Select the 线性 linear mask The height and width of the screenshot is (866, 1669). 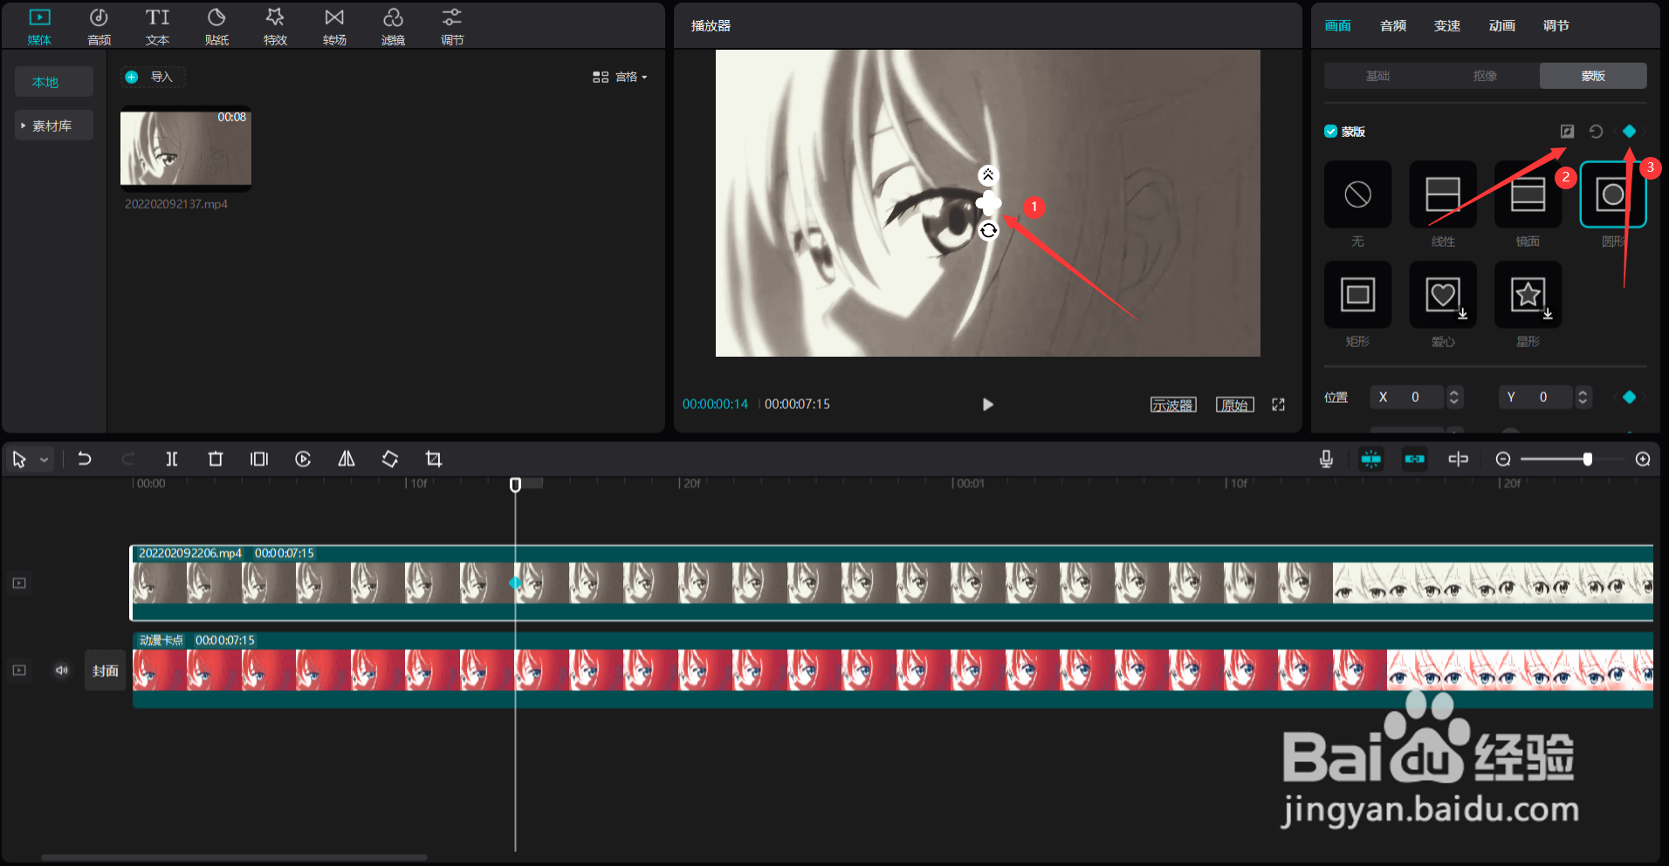point(1443,194)
